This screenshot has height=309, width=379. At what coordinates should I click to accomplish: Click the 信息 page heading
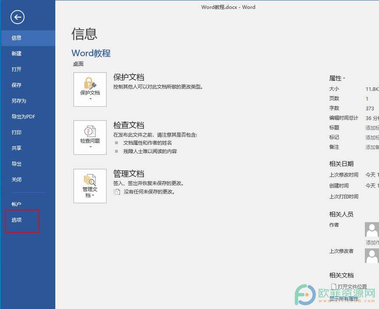click(x=84, y=34)
